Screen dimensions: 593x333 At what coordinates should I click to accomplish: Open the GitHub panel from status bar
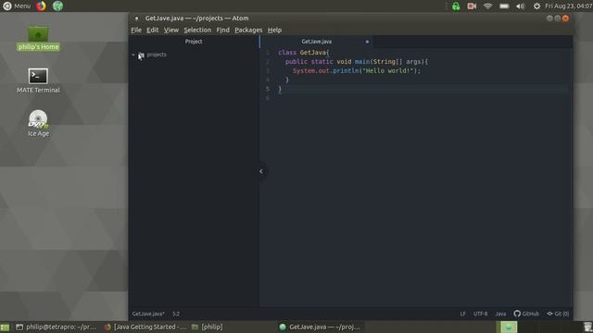pyautogui.click(x=526, y=314)
